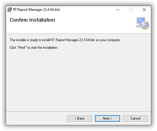Click the installer icon in the title bar
Viewport: 157px width, 131px height.
(x=9, y=10)
